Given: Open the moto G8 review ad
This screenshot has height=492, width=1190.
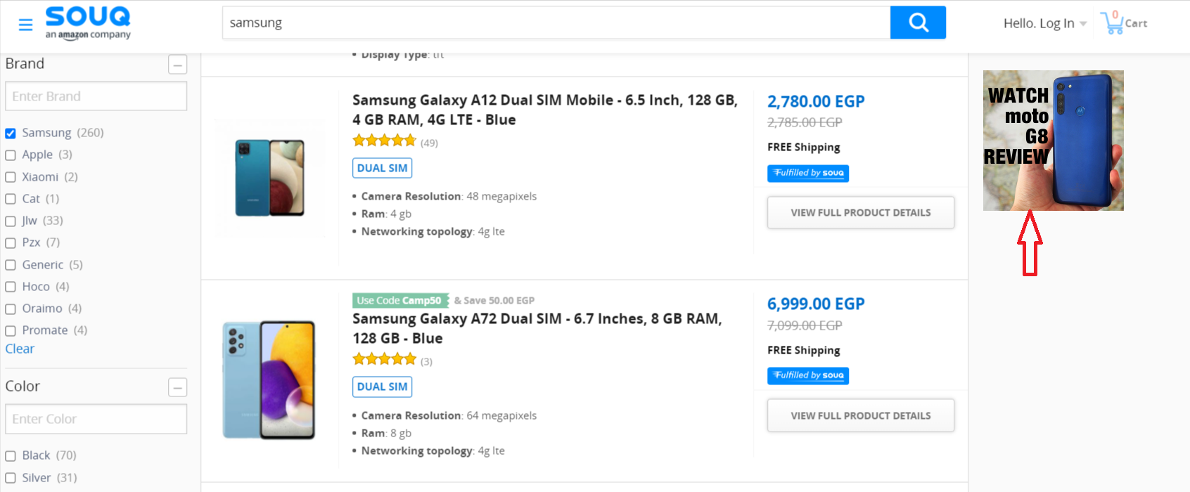Looking at the screenshot, I should pyautogui.click(x=1053, y=141).
